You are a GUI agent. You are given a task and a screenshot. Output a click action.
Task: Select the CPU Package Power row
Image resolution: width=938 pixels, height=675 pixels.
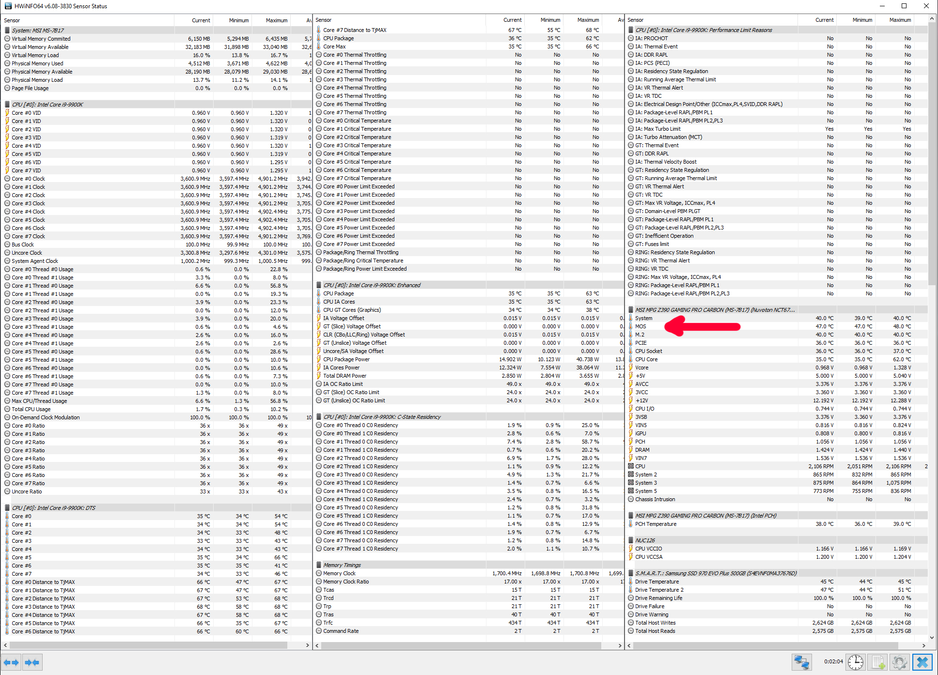point(346,359)
